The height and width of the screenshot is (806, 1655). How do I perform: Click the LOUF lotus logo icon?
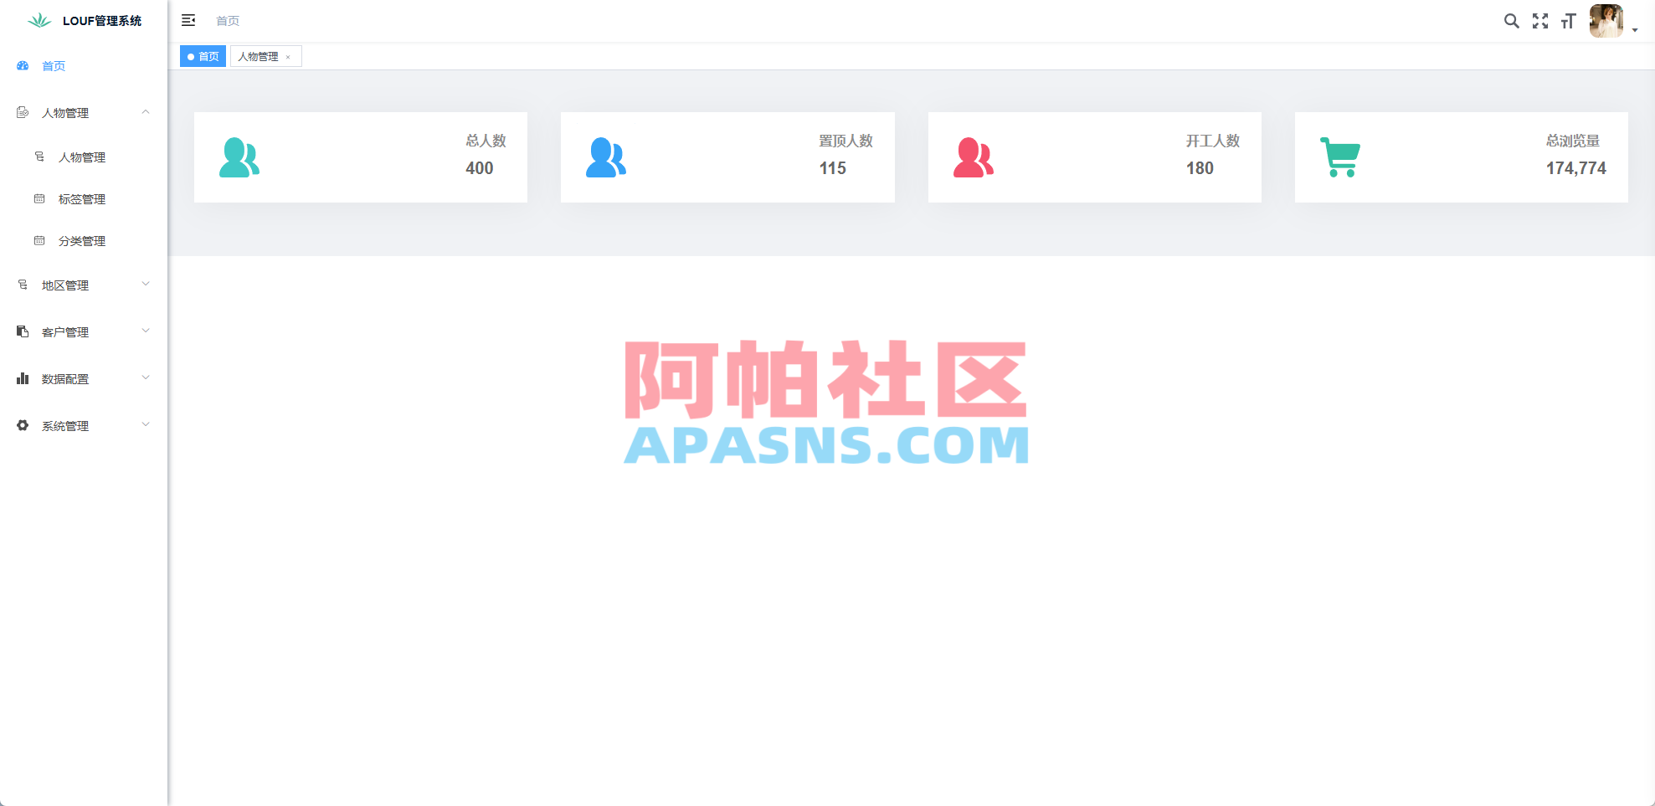tap(39, 20)
